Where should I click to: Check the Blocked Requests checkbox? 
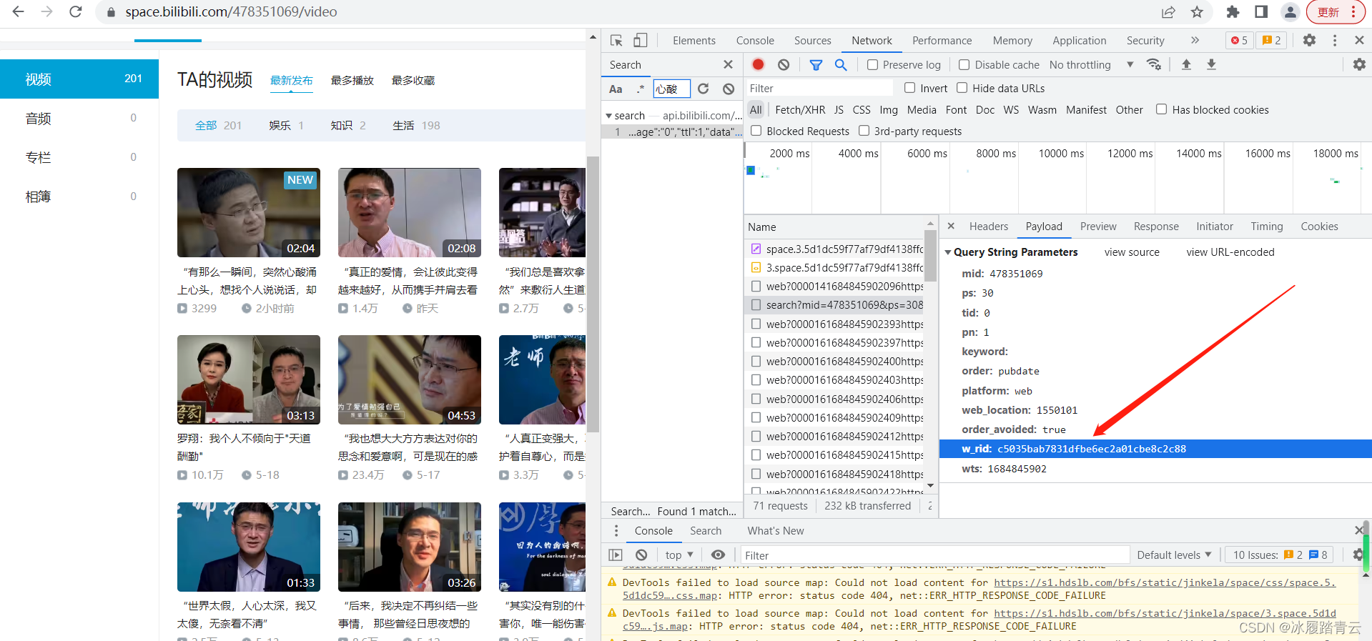click(756, 131)
